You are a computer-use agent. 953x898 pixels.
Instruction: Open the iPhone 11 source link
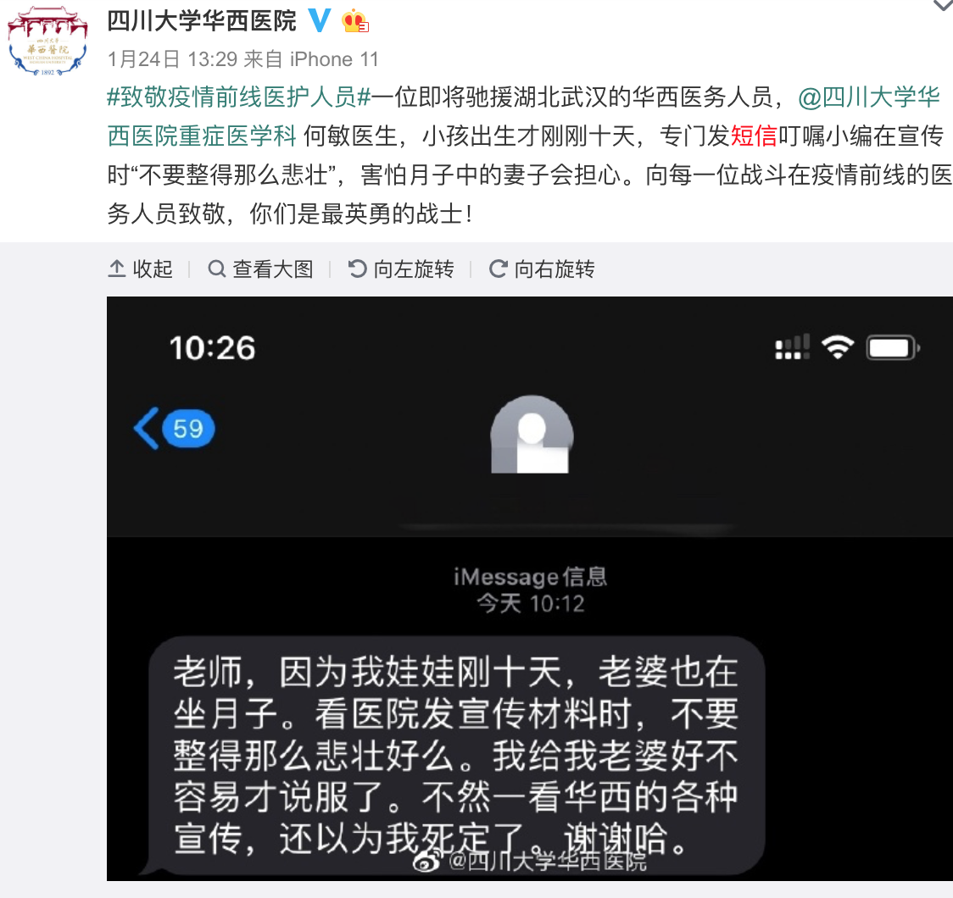point(334,59)
